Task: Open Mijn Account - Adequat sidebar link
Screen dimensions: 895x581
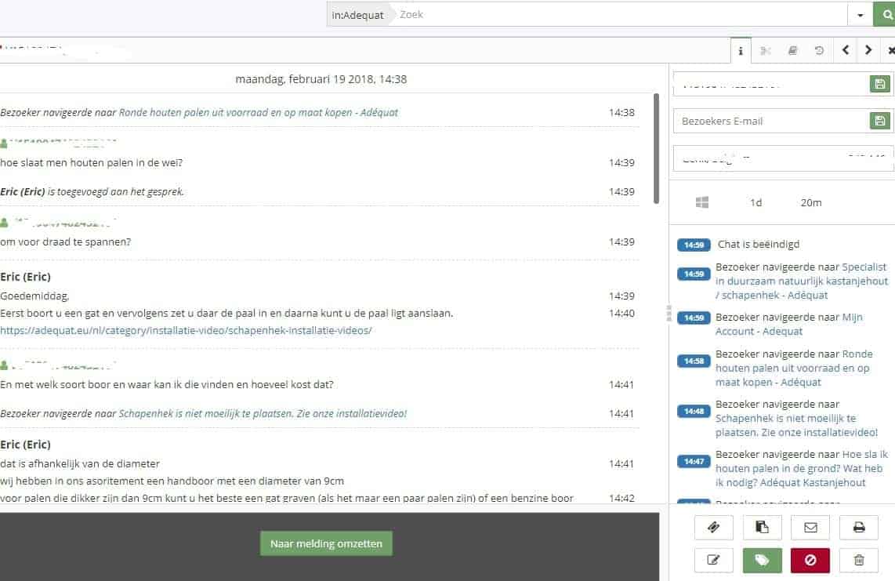Action: click(789, 324)
